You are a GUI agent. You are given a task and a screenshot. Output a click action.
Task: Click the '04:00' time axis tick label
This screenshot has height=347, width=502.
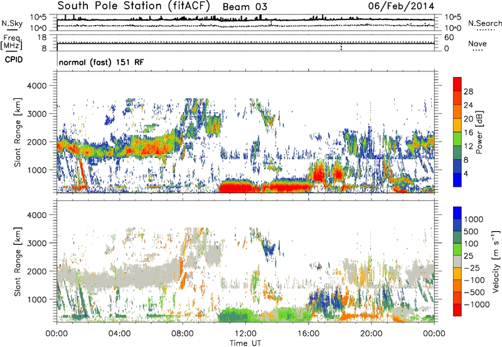click(x=119, y=334)
